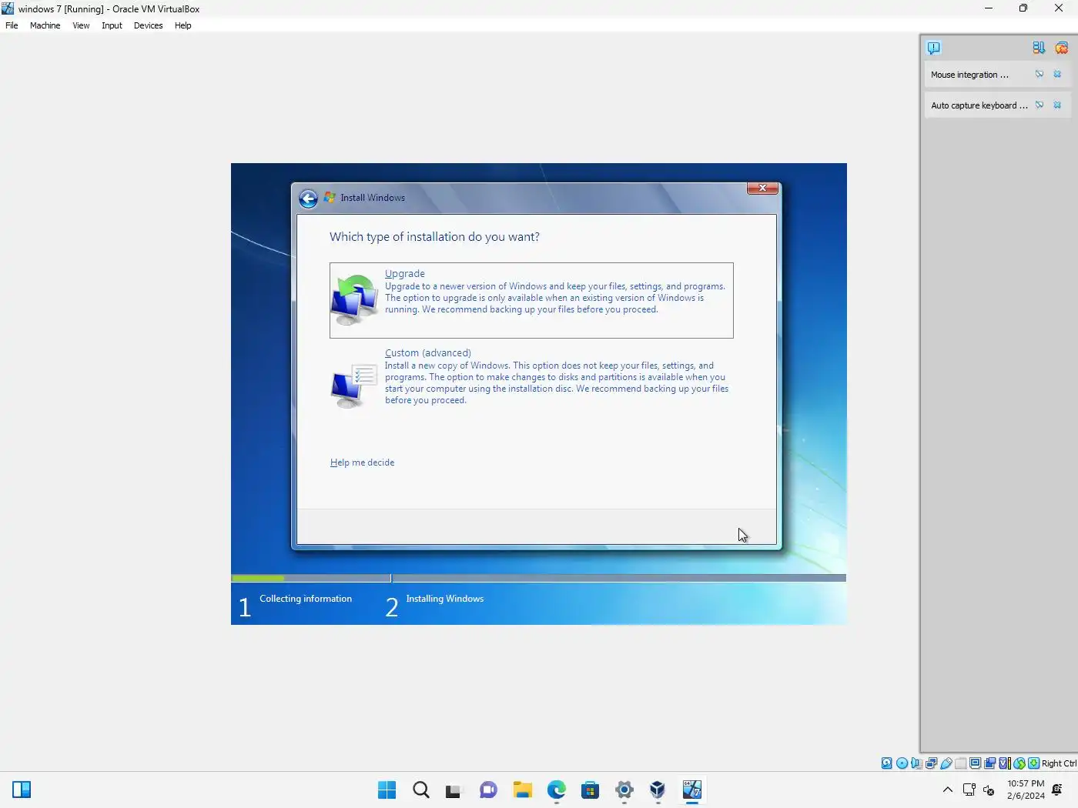Image resolution: width=1078 pixels, height=808 pixels.
Task: Open the Machine menu
Action: pos(45,25)
